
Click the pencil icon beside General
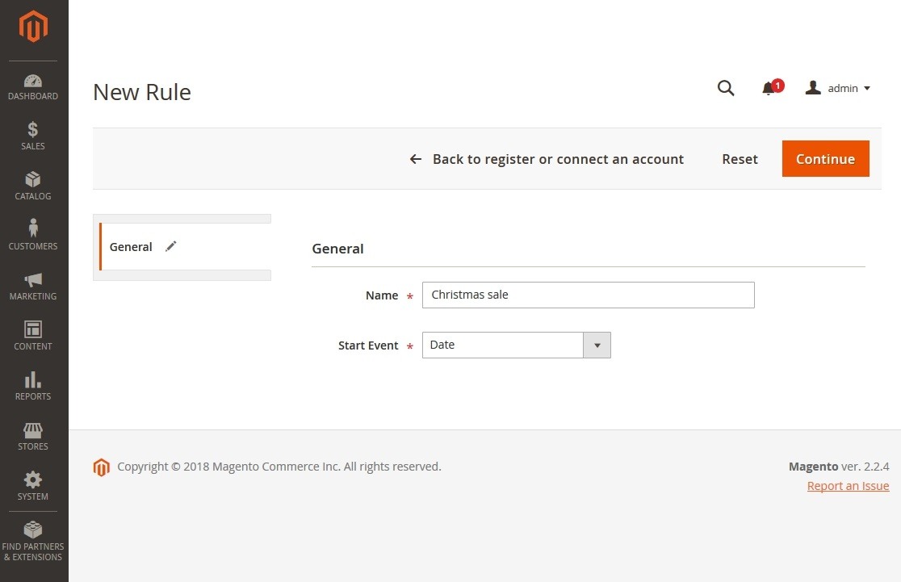coord(171,247)
